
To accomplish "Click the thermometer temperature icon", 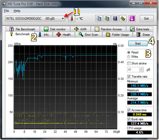I will [71, 19].
